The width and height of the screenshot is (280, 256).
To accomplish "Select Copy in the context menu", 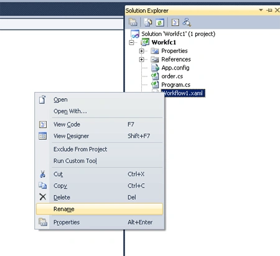I will (100, 186).
